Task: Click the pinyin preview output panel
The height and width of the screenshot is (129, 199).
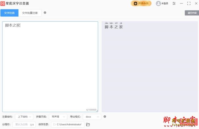Action: pos(150,66)
